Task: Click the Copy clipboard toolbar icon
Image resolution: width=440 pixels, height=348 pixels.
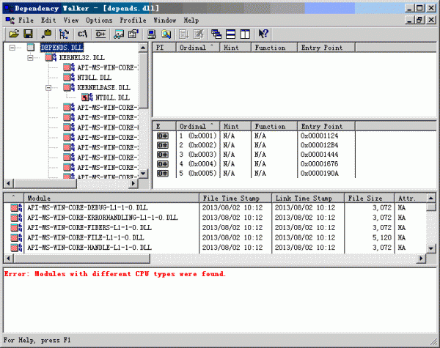Action: (46, 34)
